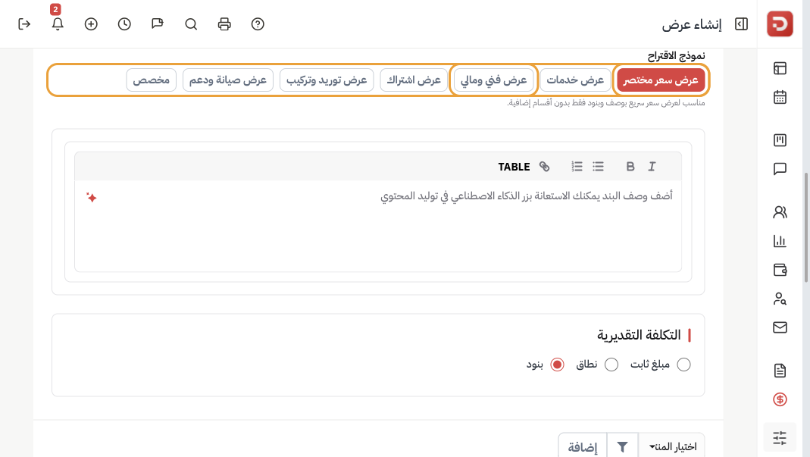Open the dashboard layout sidebar icon

coord(780,68)
